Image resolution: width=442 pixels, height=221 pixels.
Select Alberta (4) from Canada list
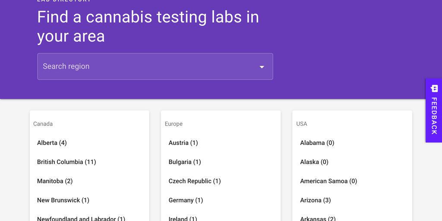click(52, 143)
